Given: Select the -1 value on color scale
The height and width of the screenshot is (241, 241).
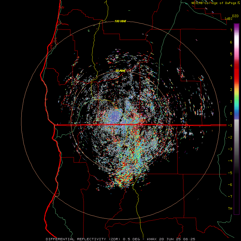Looking at the screenshot, I should [x=230, y=125].
